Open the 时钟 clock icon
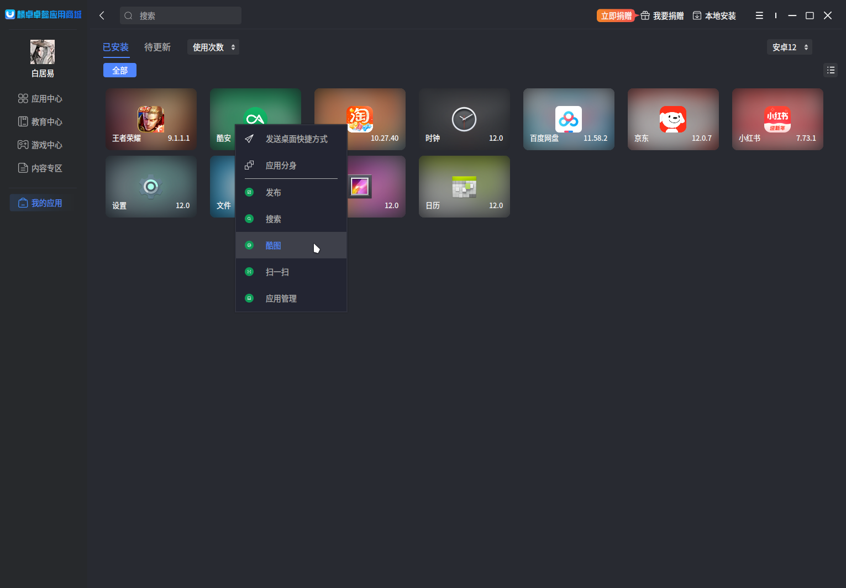 [x=464, y=119]
